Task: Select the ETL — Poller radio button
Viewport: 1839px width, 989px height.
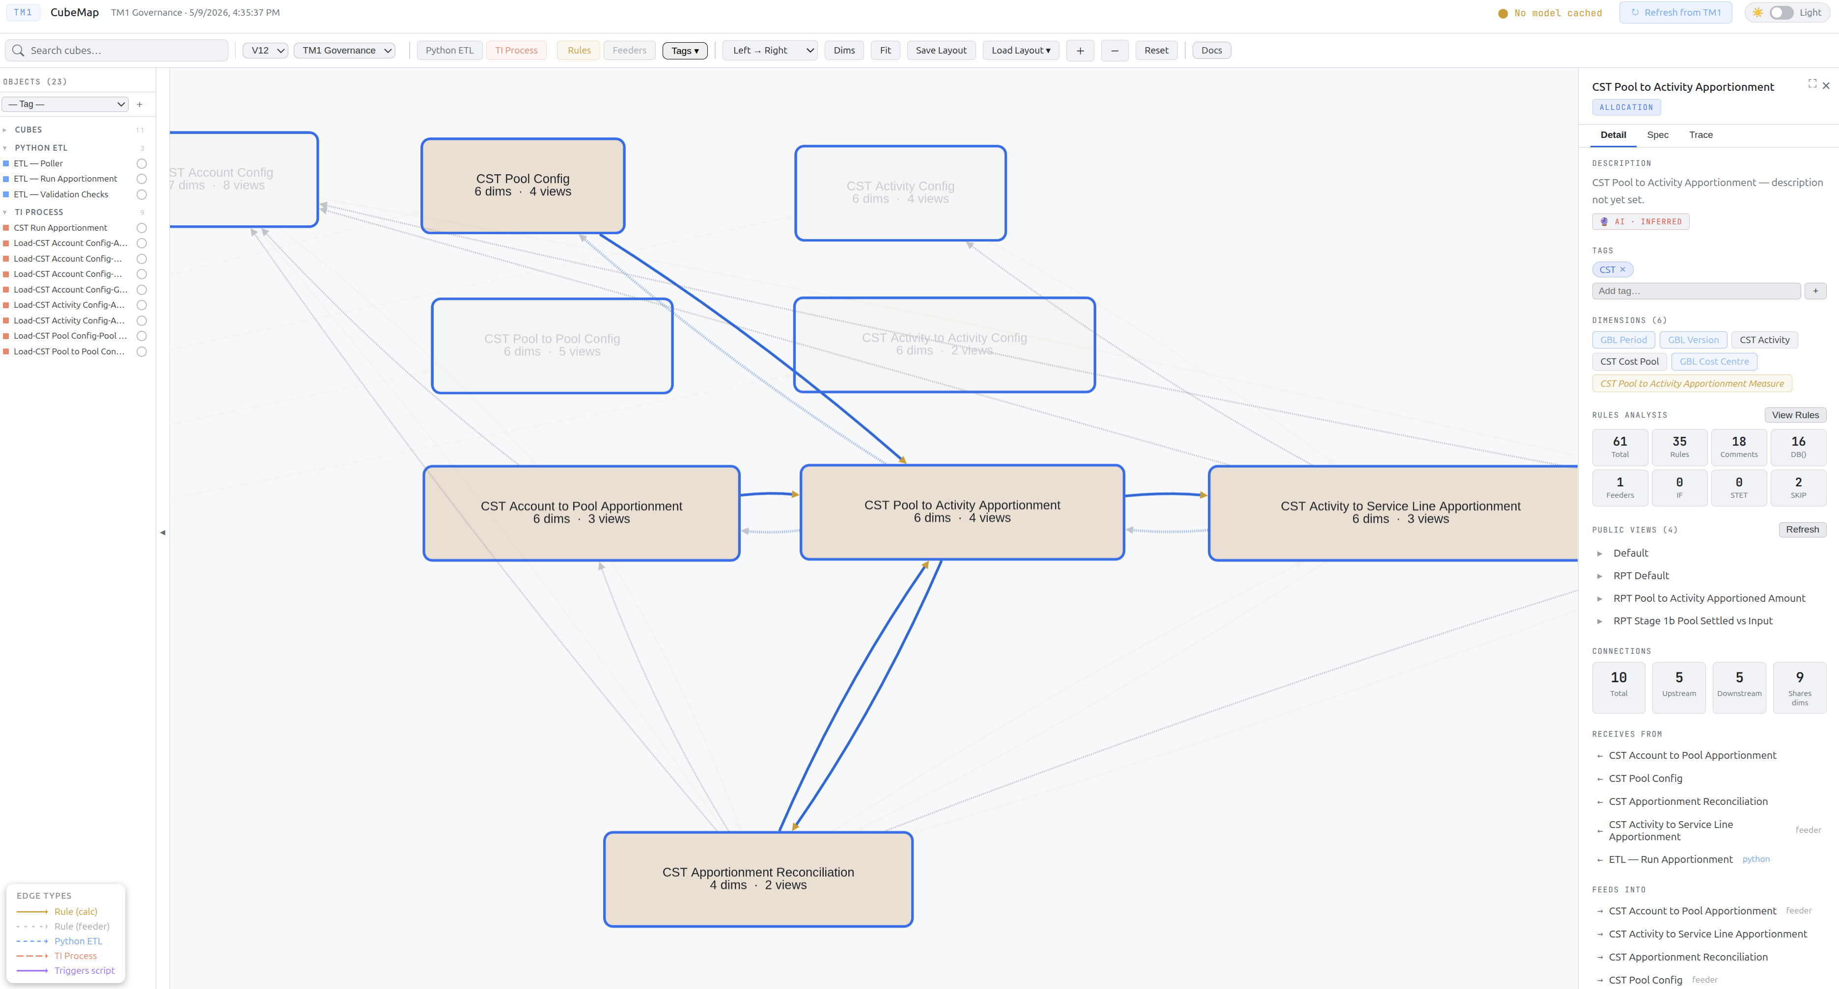Action: click(x=141, y=164)
